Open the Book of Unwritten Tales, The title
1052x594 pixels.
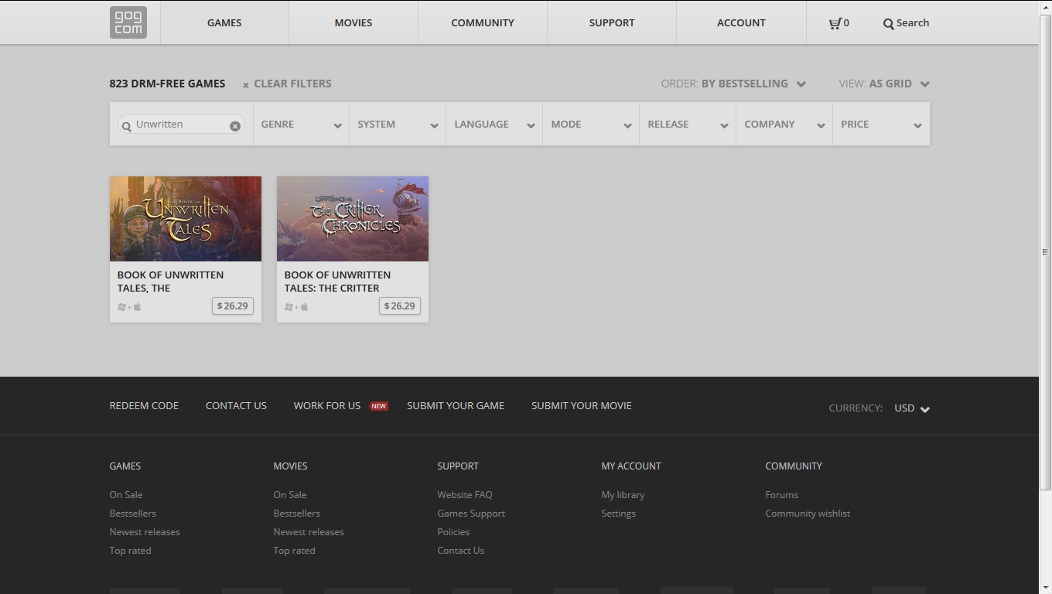[170, 282]
